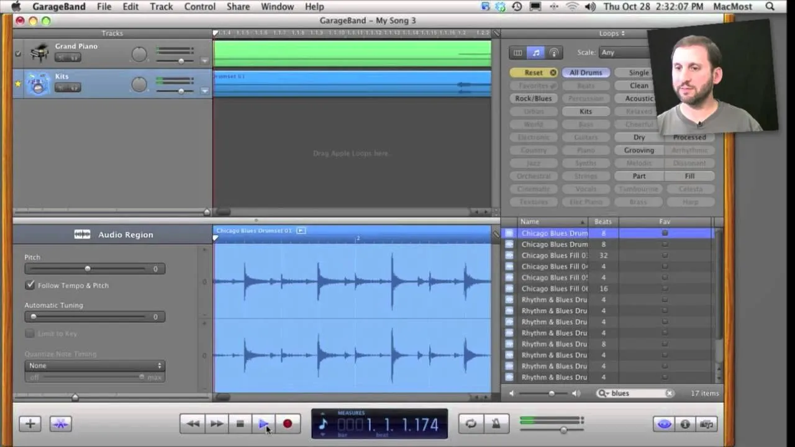Open the Quantize Note Timing None dropdown
Viewport: 795px width, 447px height.
click(94, 366)
